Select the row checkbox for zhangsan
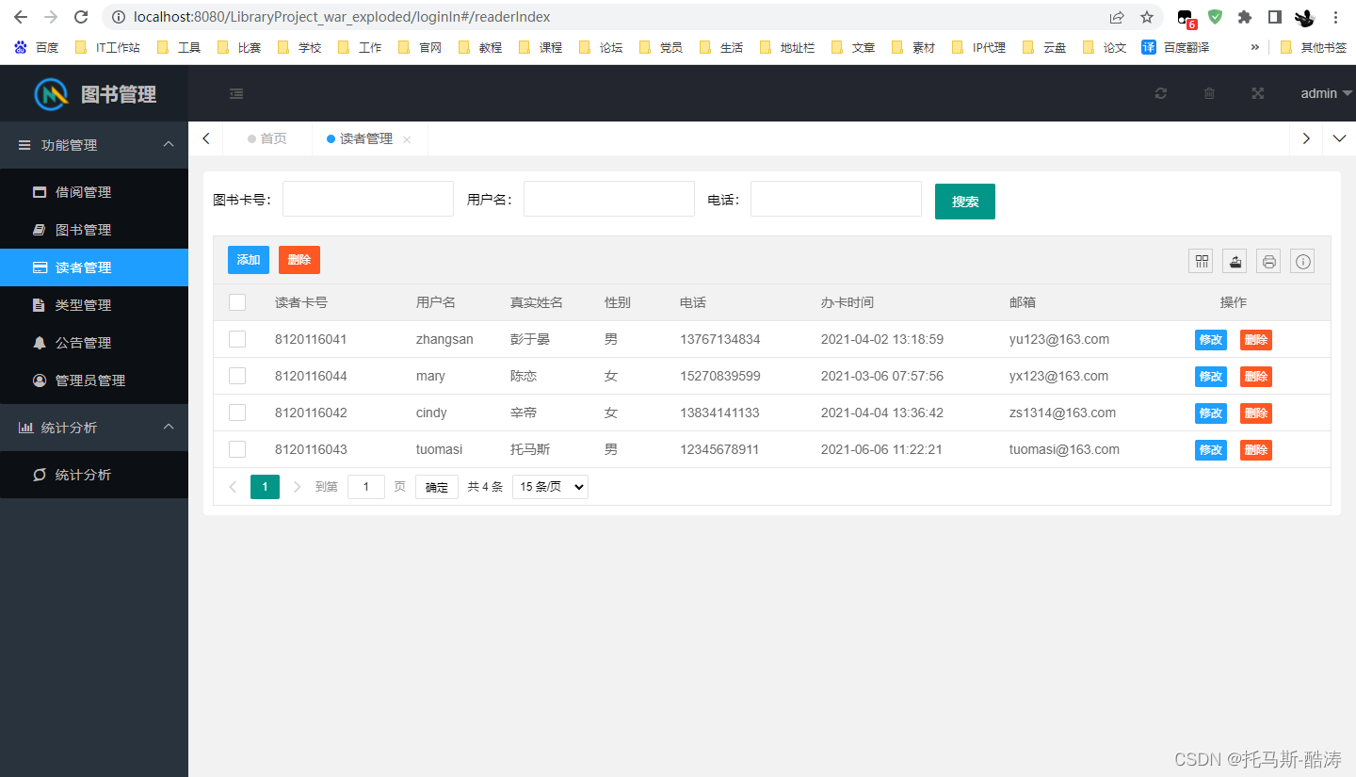The height and width of the screenshot is (777, 1356). (237, 339)
